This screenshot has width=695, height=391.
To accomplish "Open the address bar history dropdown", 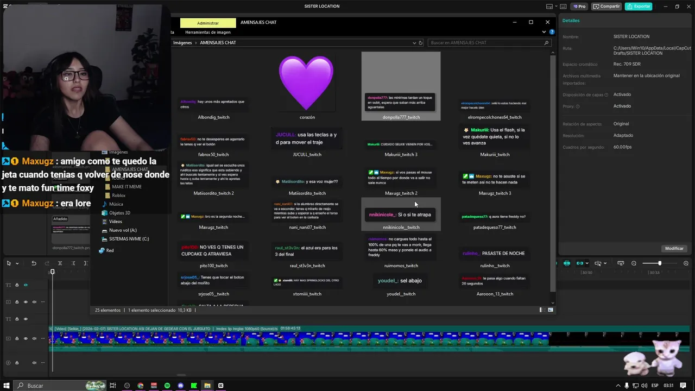I will pyautogui.click(x=414, y=42).
